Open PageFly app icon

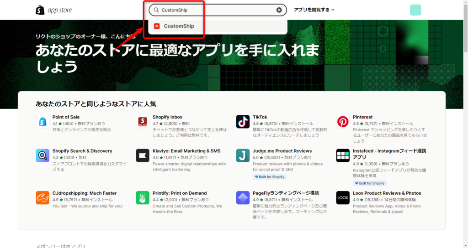243,198
